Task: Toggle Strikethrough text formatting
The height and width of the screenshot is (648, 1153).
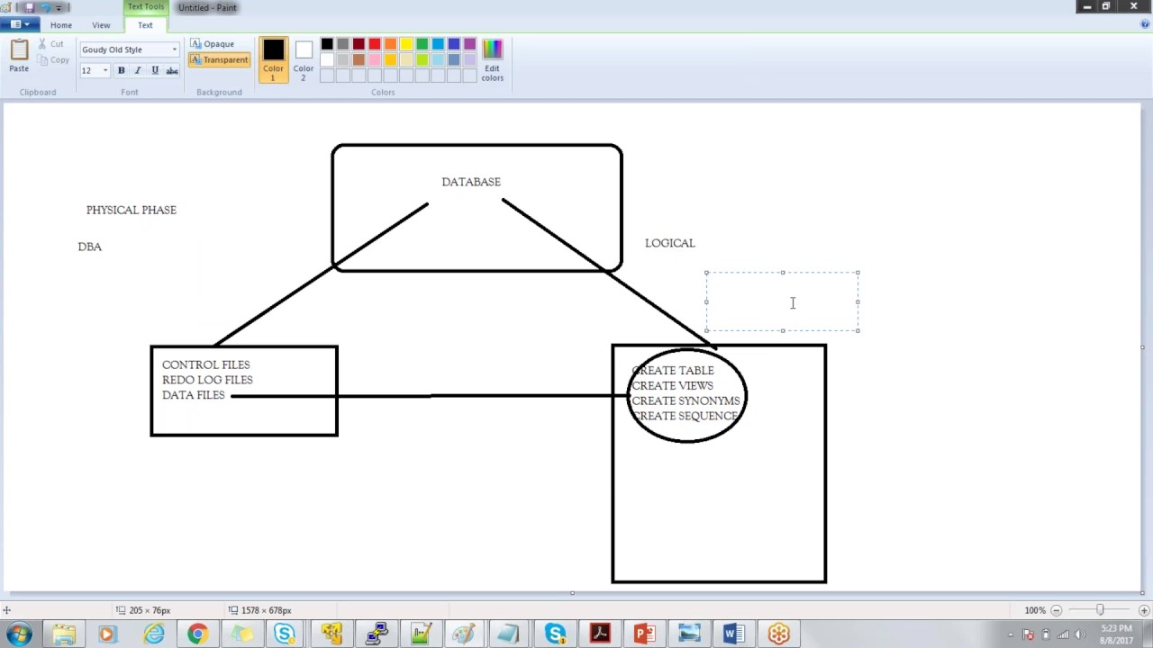Action: coord(172,70)
